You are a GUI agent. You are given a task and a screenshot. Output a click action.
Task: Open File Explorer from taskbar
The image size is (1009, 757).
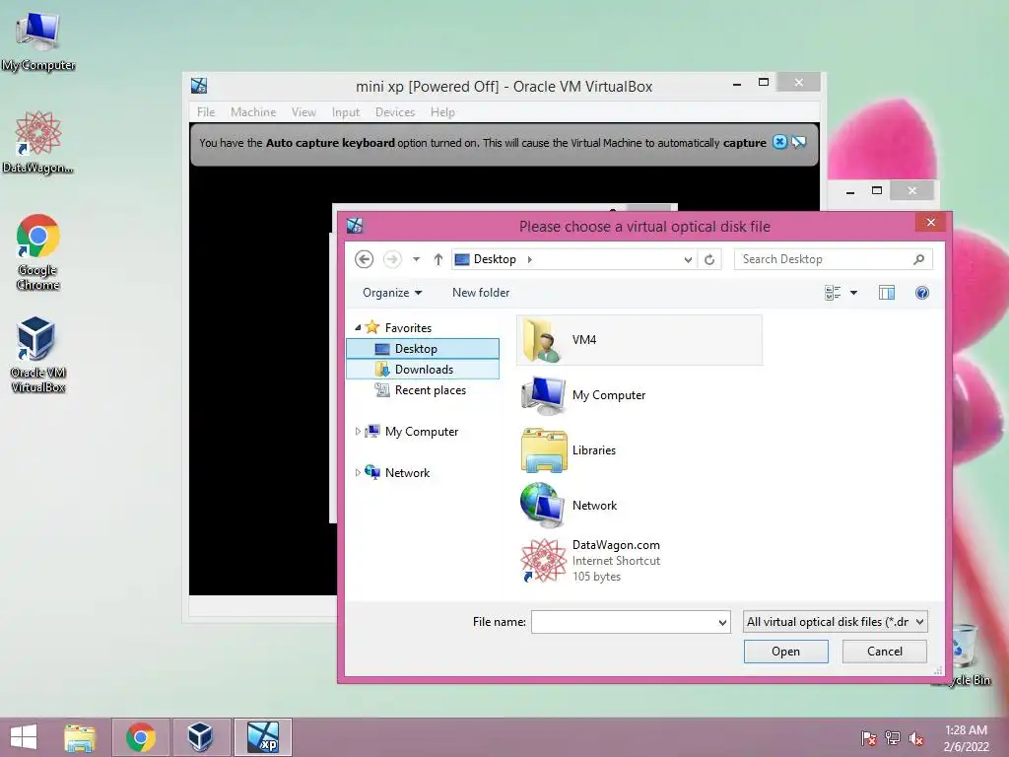80,737
